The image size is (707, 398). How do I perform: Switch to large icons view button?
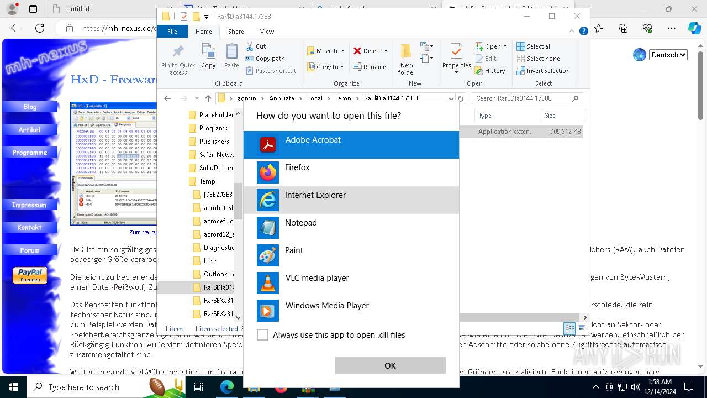(x=581, y=328)
